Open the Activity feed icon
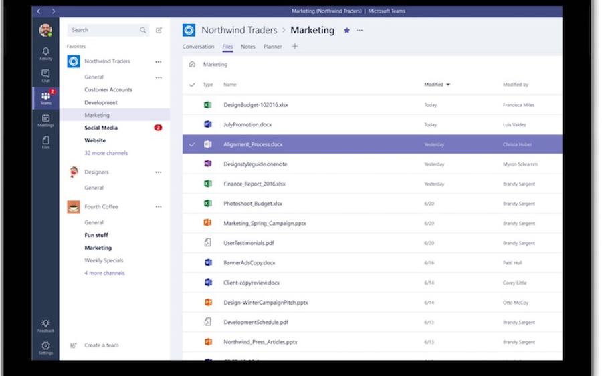This screenshot has height=376, width=602. click(45, 53)
